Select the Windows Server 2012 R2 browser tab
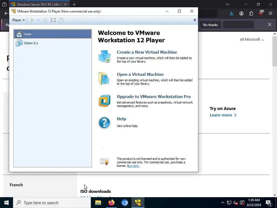 39,4
